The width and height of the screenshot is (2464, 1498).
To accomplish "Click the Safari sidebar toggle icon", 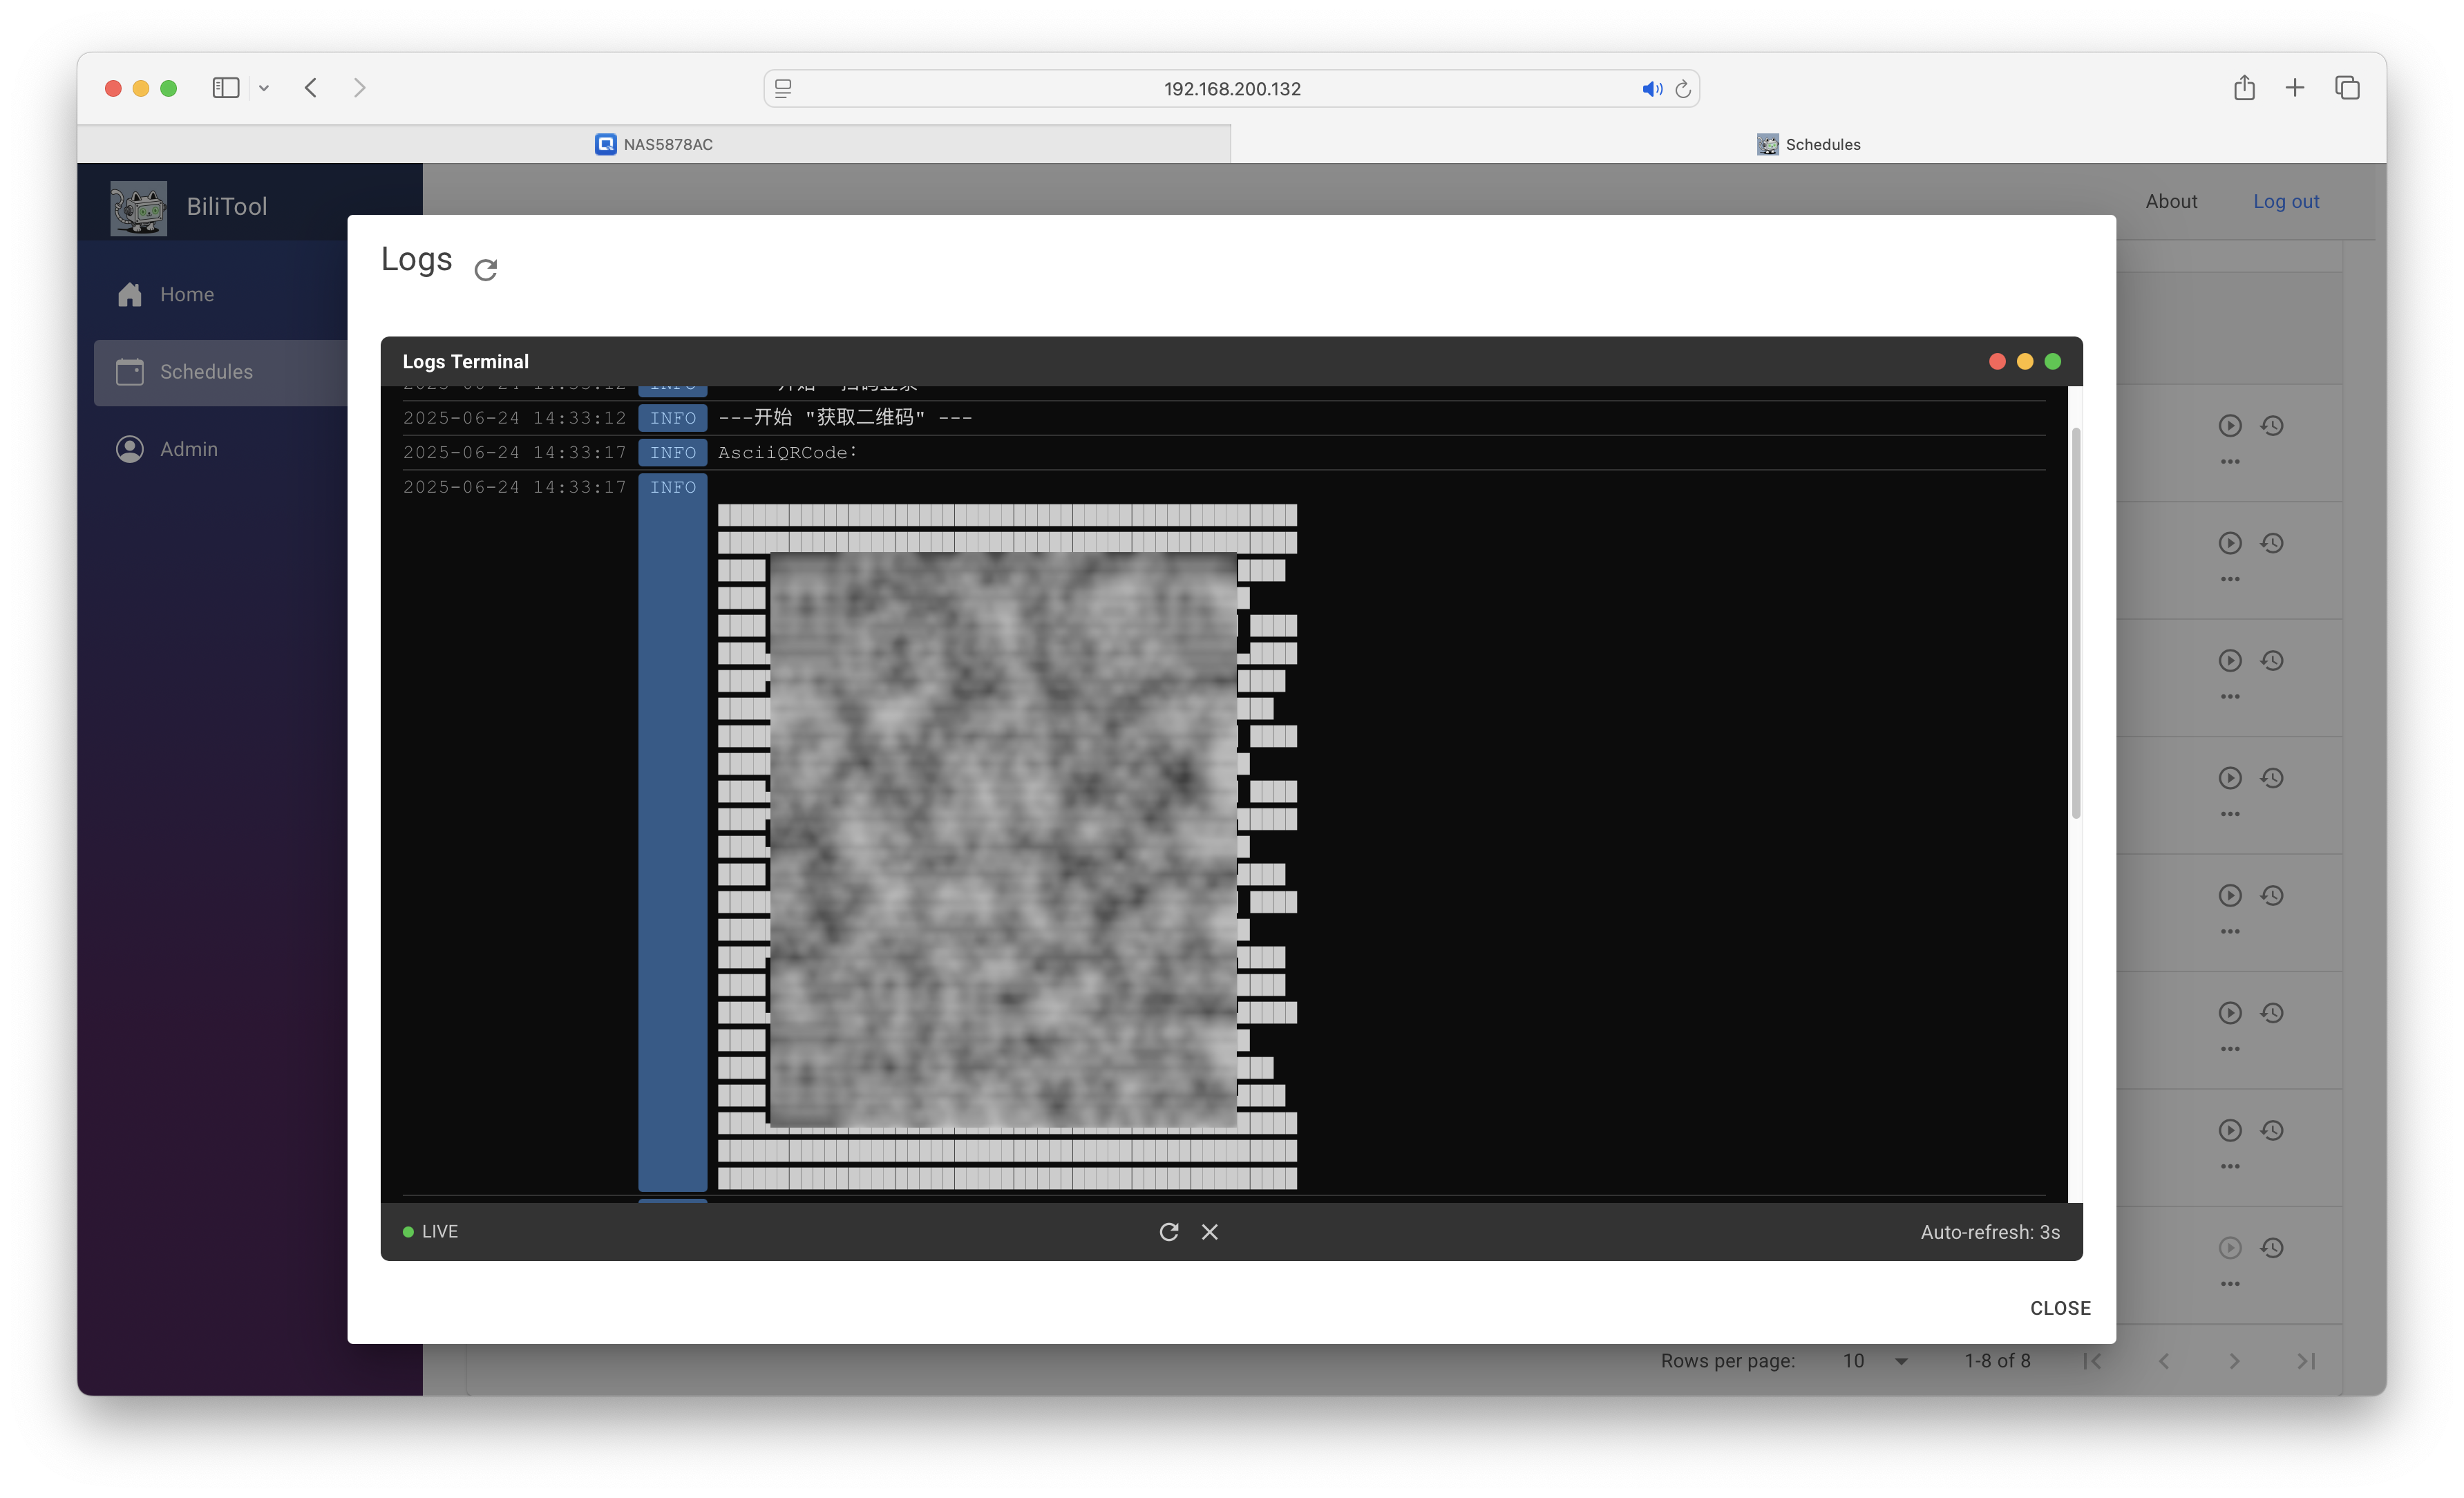I will [x=226, y=88].
